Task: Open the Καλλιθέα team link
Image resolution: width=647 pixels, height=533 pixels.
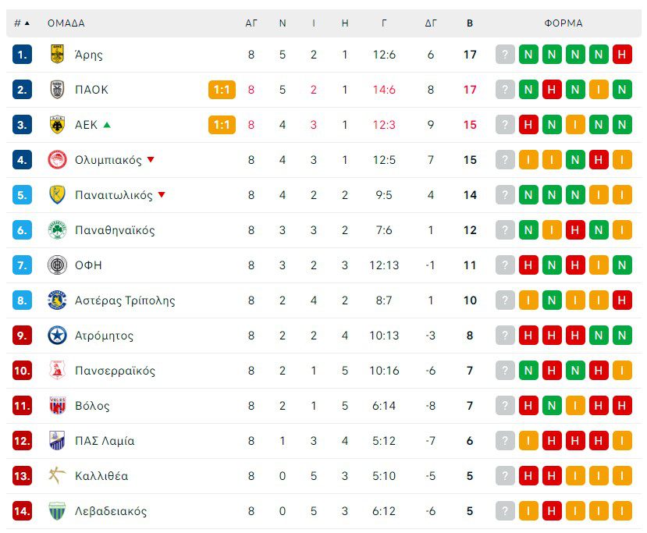Action: (101, 476)
